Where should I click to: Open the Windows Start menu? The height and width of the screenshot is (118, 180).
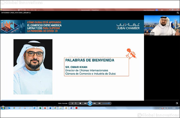(x=3, y=108)
